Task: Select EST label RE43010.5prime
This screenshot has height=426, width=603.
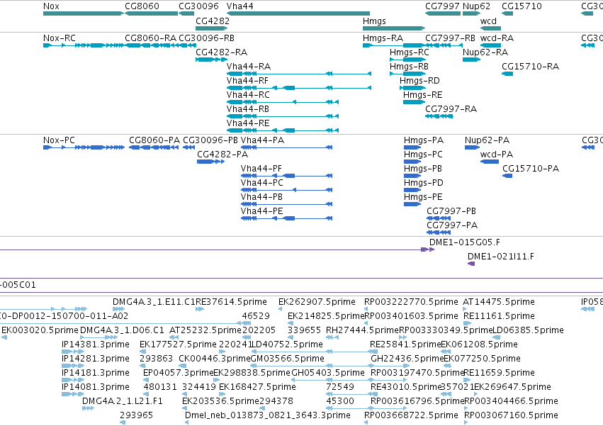Action: tap(406, 387)
